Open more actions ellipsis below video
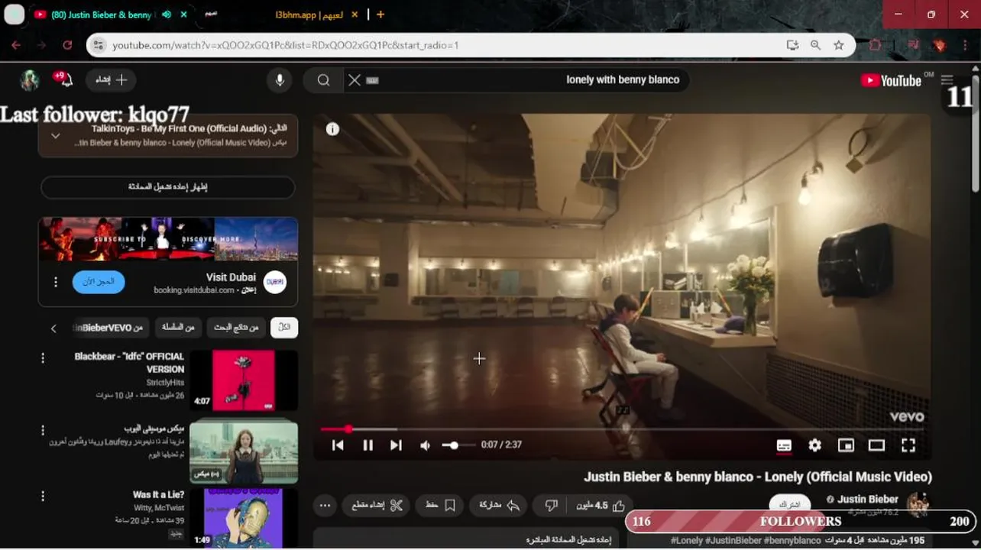Image resolution: width=981 pixels, height=550 pixels. click(325, 506)
